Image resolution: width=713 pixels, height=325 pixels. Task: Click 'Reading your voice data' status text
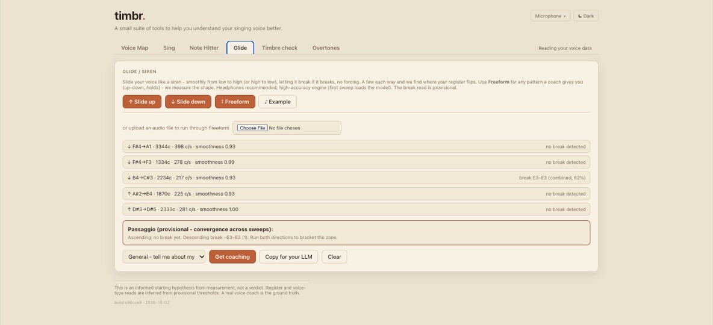coord(565,48)
